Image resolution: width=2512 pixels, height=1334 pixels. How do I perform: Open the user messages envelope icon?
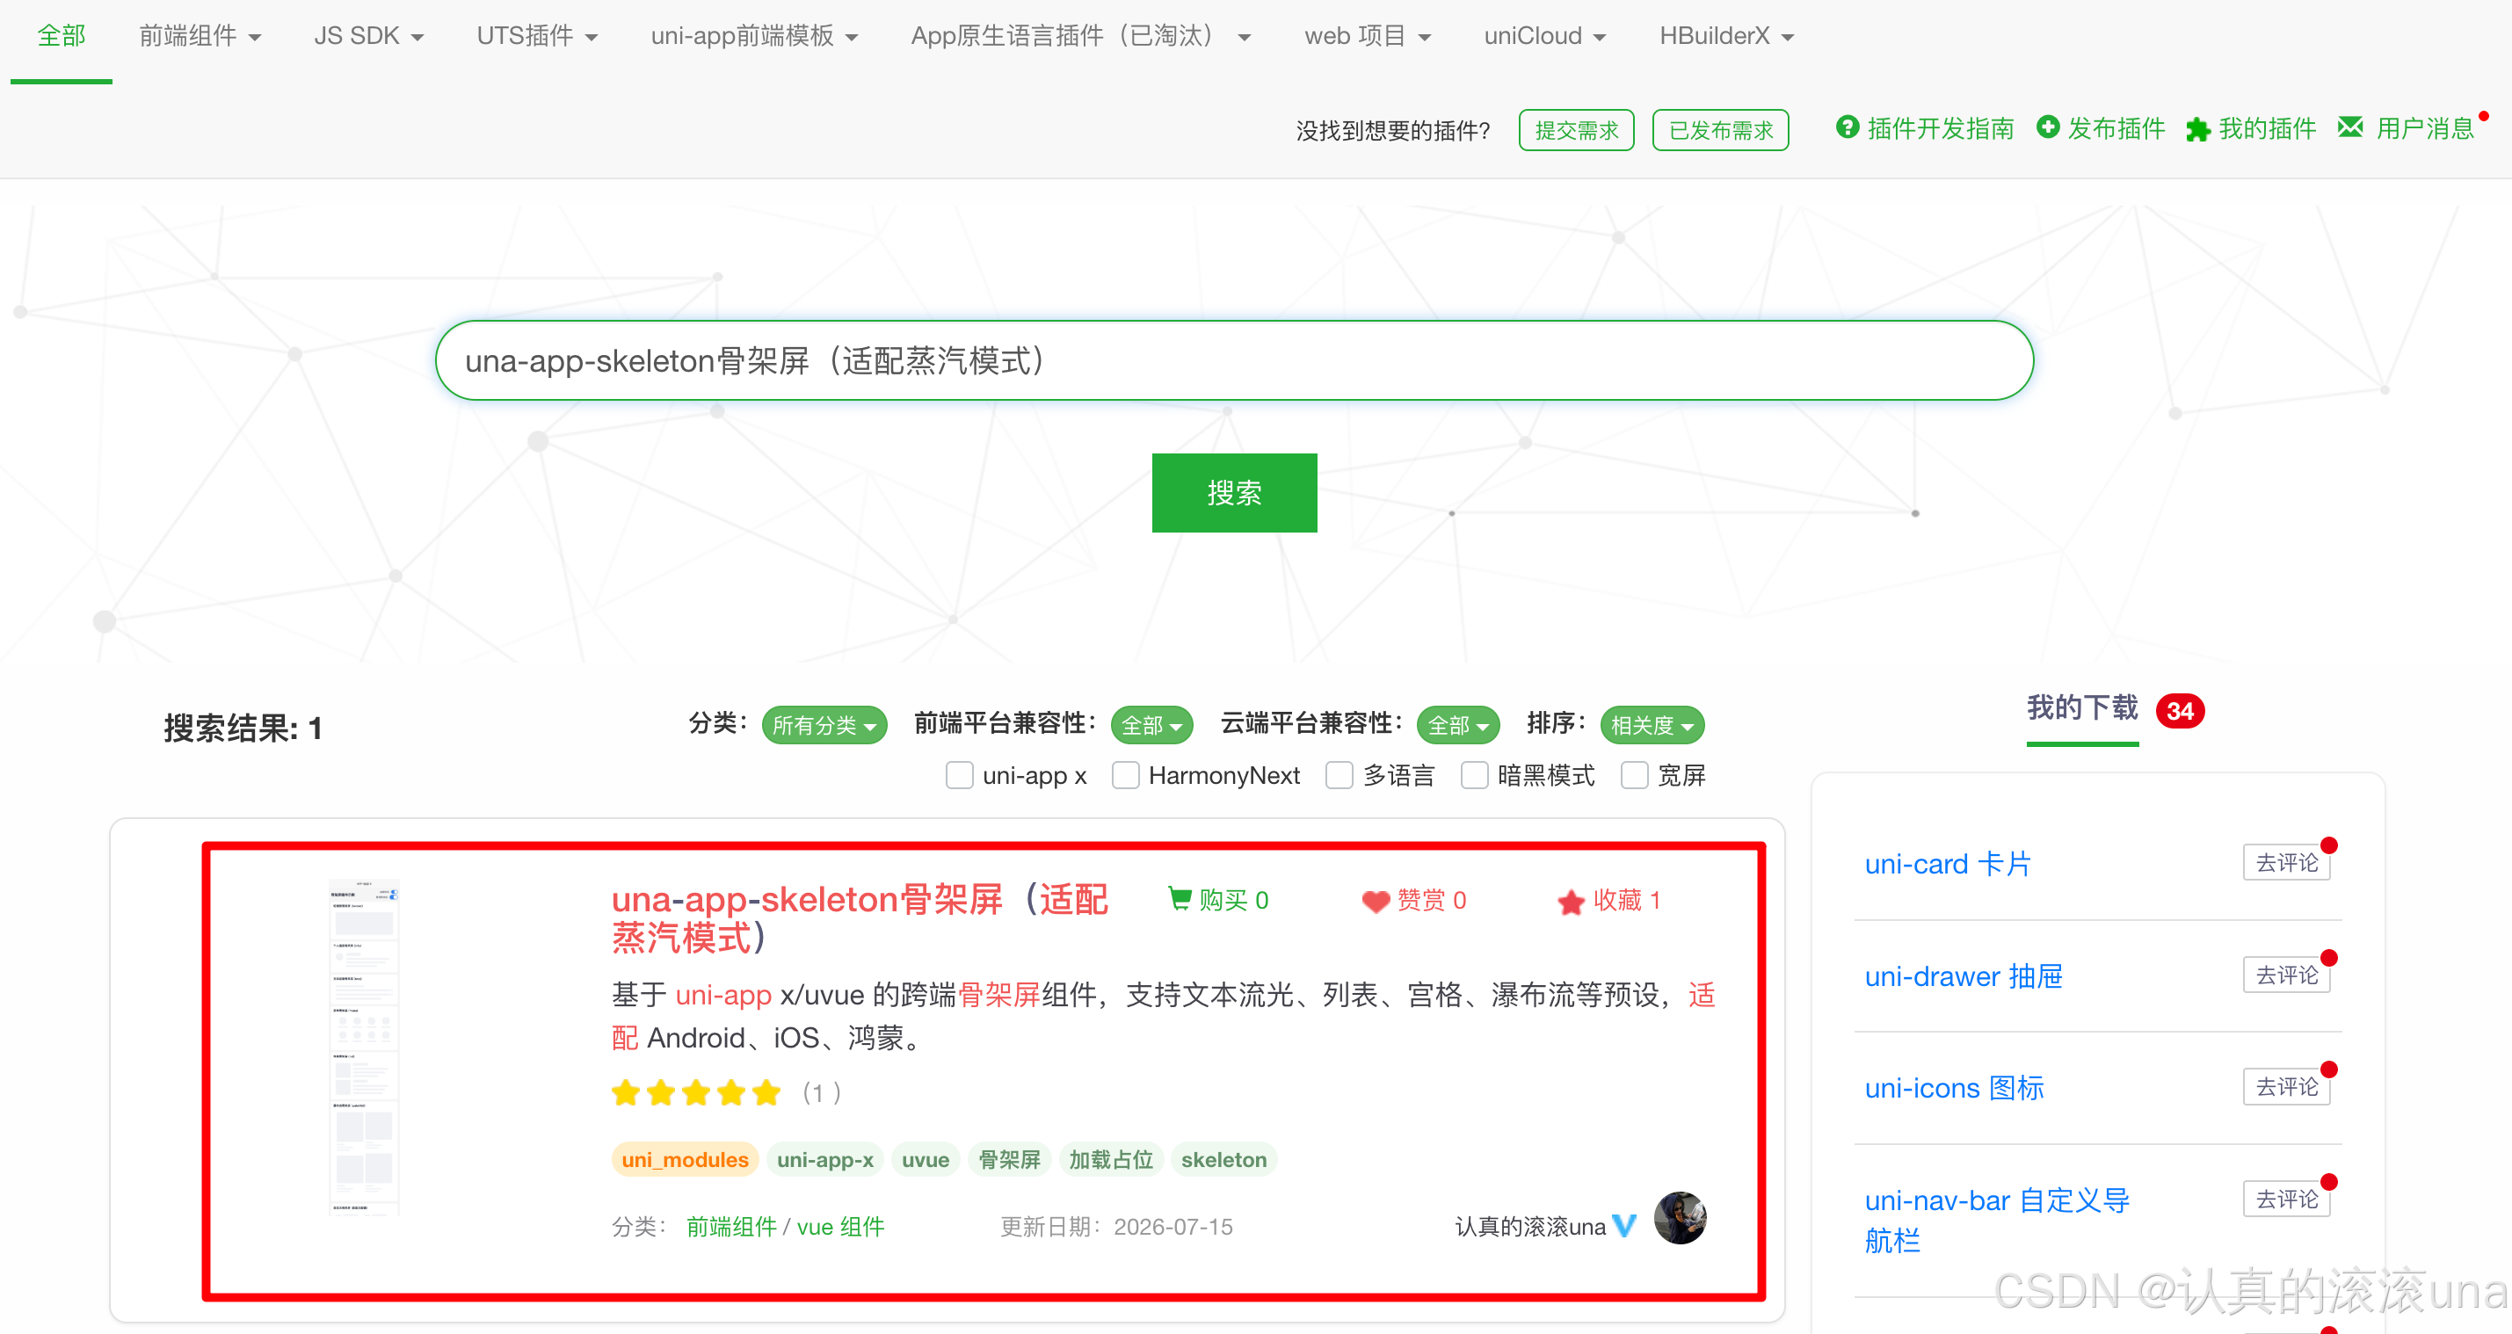[x=2350, y=127]
